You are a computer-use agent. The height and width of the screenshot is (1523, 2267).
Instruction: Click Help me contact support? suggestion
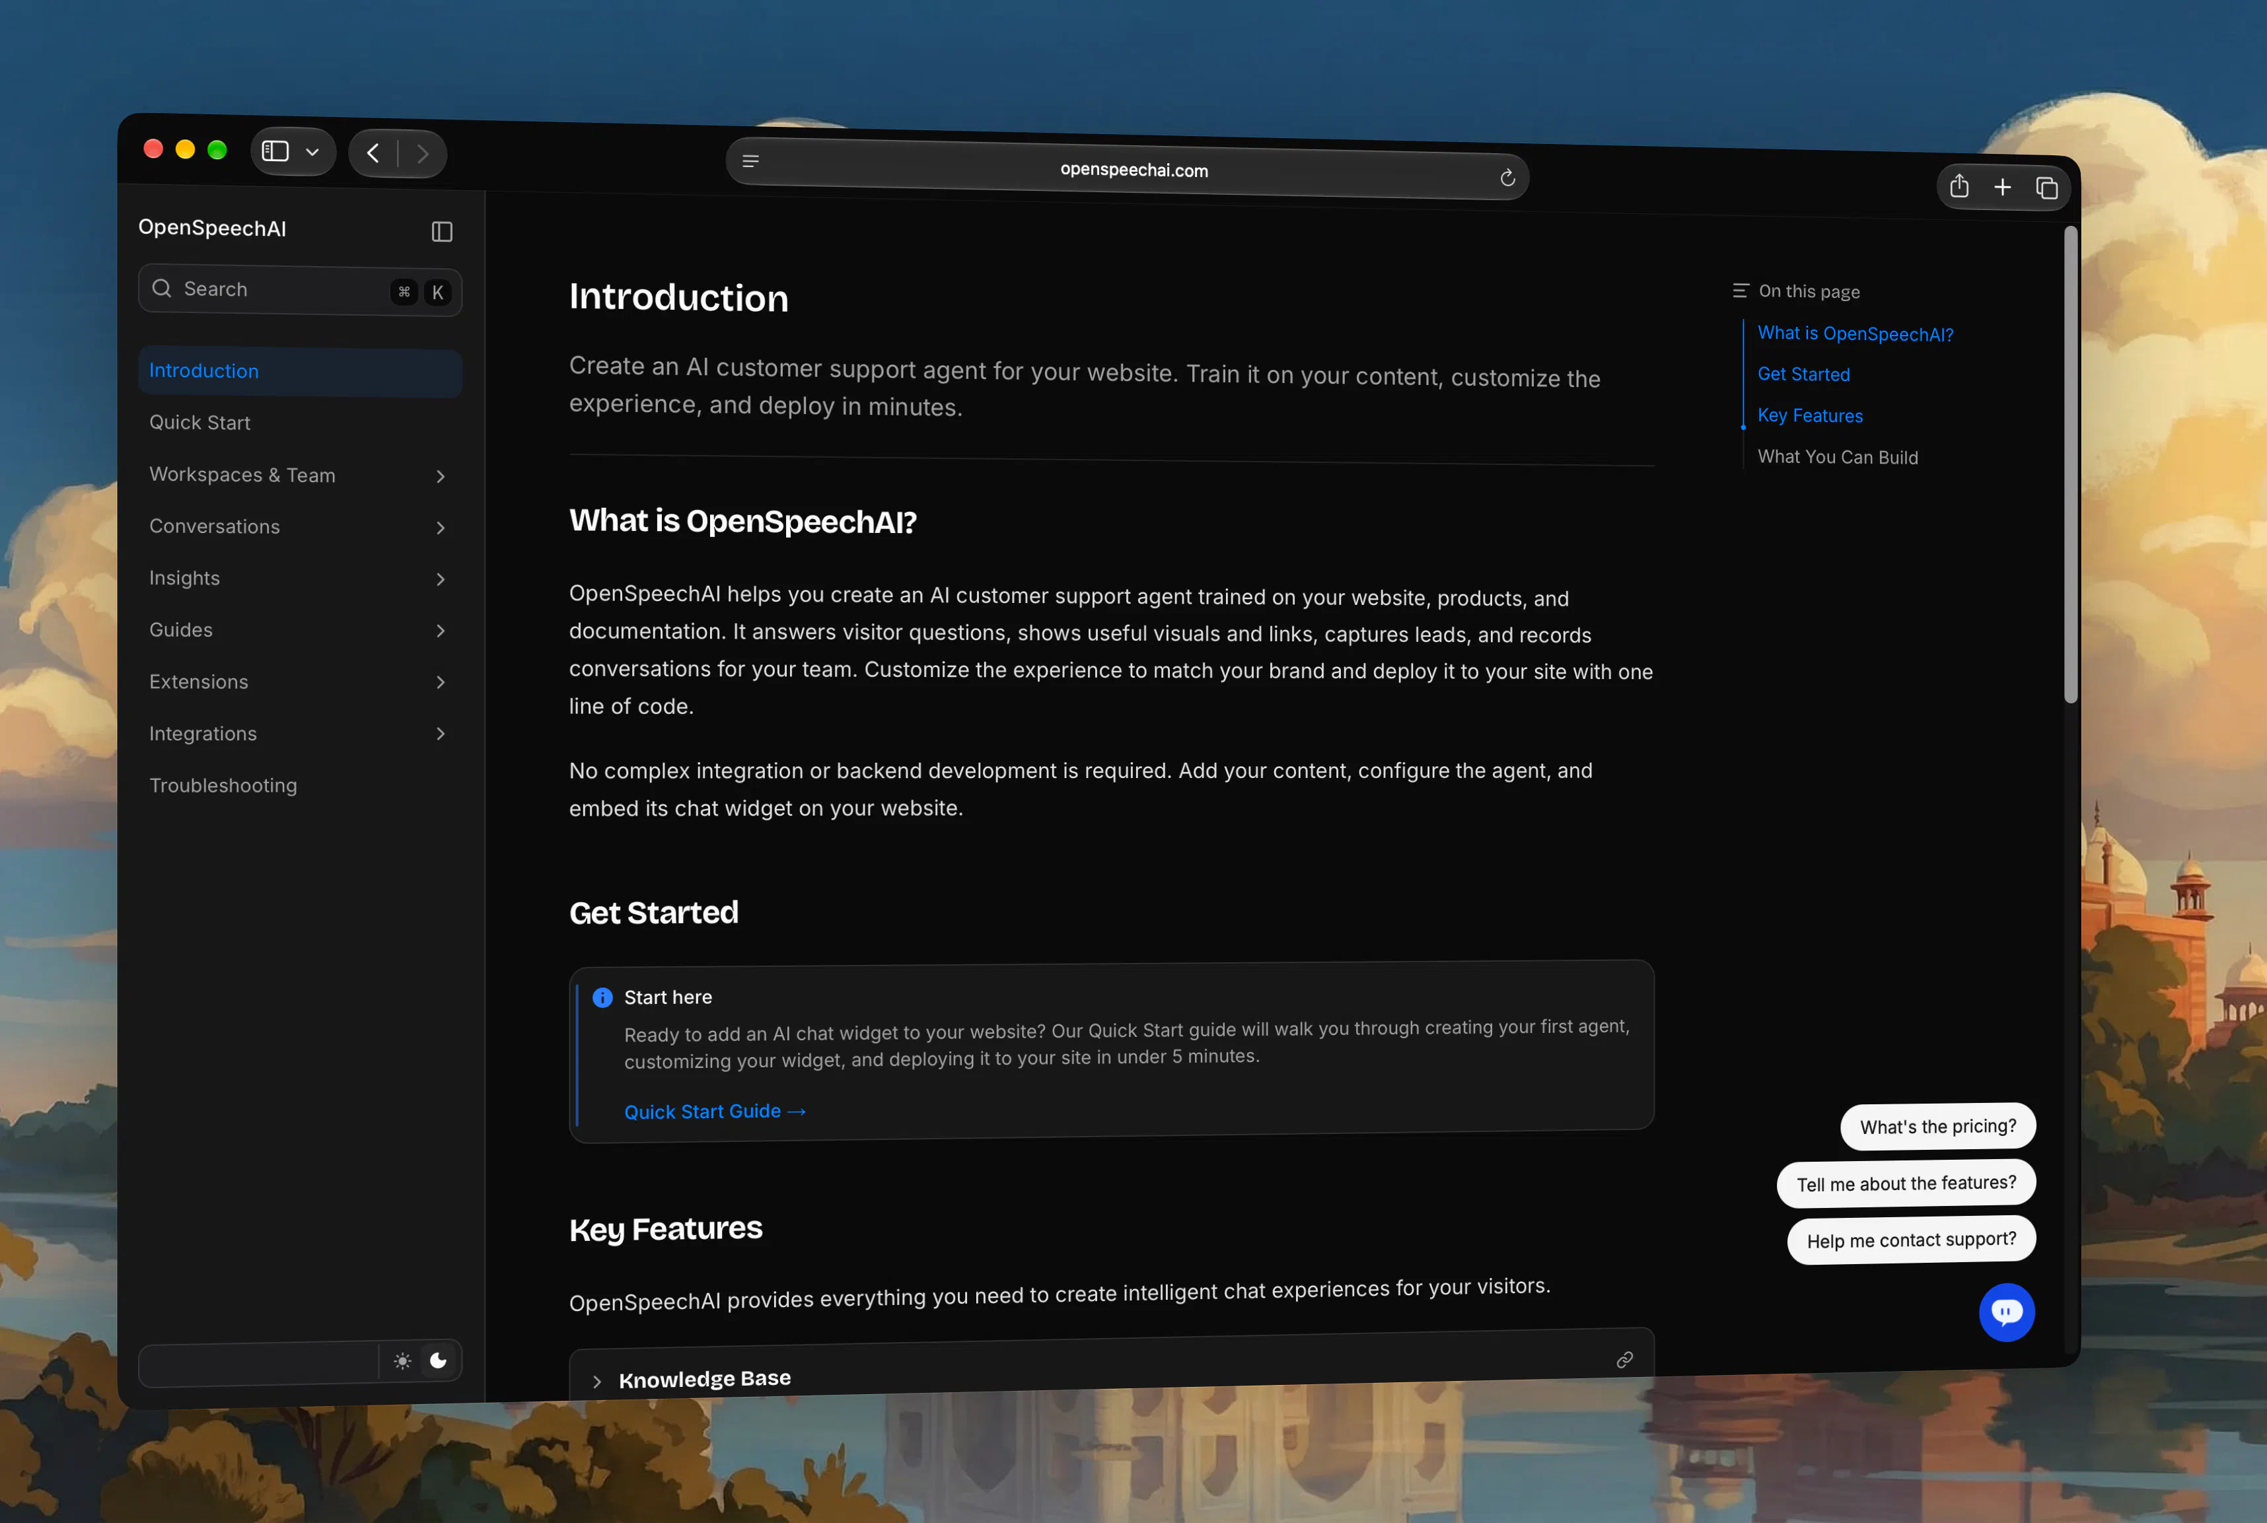point(1910,1240)
